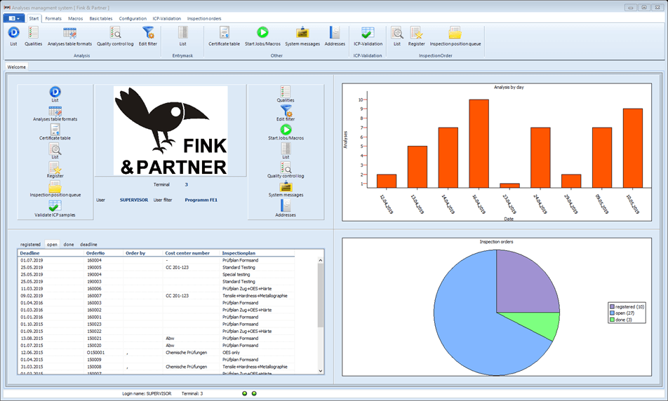
Task: Open Certificate table in welcome panel
Action: tap(55, 132)
